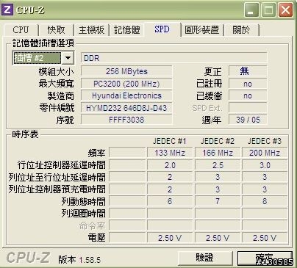The height and width of the screenshot is (268, 297).
Task: Click the version 1.58.5 text
Action: pyautogui.click(x=90, y=260)
